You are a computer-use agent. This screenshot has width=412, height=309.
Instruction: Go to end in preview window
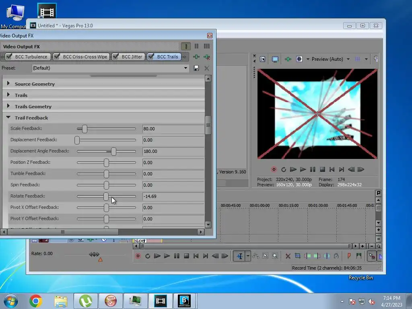coord(341,169)
